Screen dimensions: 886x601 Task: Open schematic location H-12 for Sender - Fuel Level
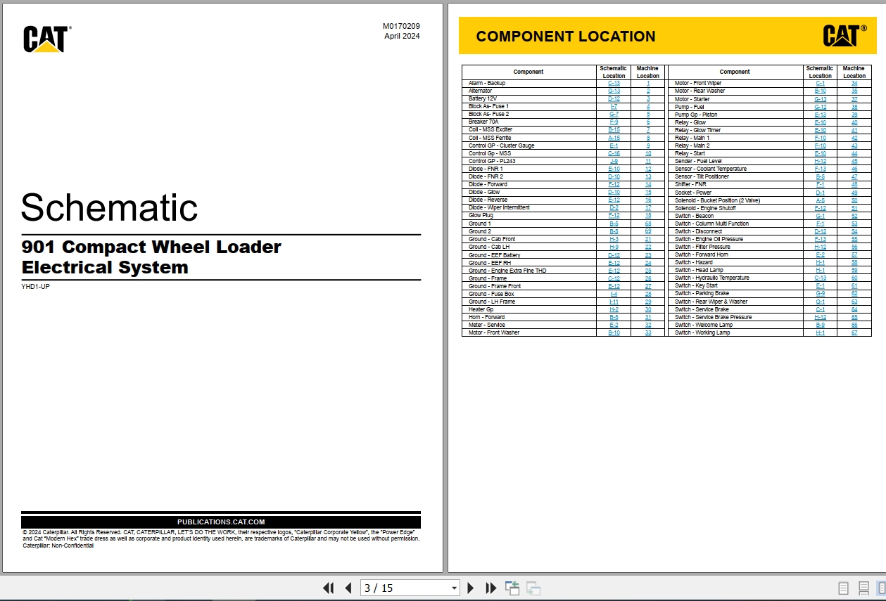(x=820, y=161)
